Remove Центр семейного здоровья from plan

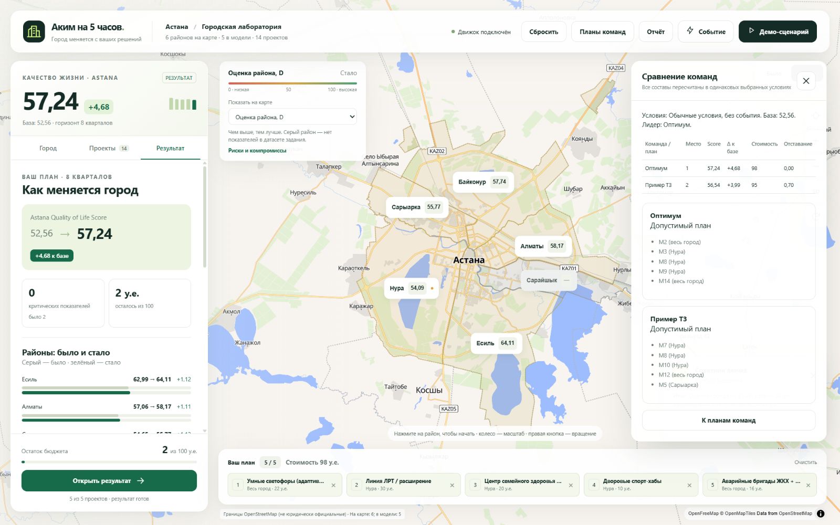tap(571, 485)
